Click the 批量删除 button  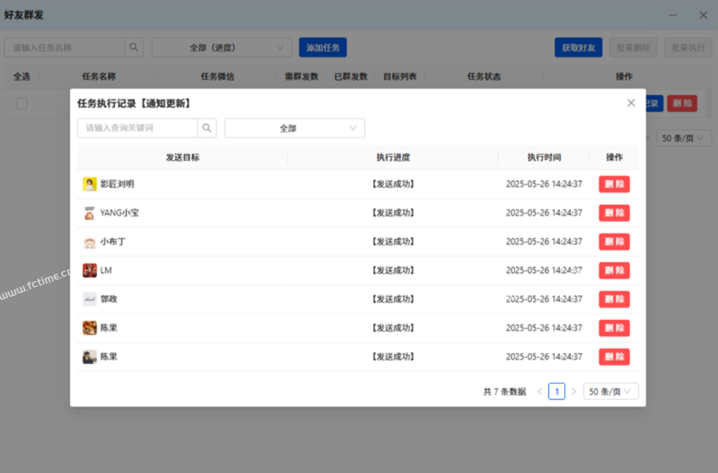[x=634, y=47]
